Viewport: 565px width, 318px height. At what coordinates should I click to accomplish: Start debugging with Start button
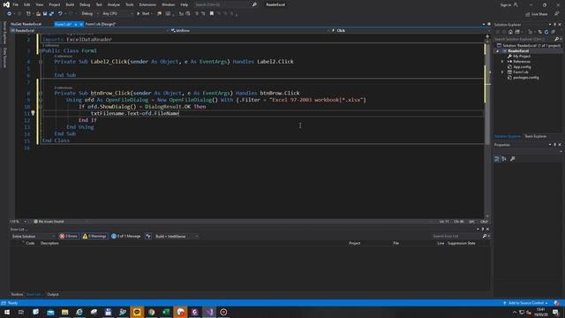[143, 14]
